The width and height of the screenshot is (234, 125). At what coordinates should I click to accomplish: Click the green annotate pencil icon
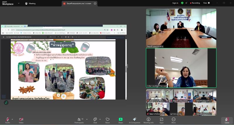tap(6, 103)
